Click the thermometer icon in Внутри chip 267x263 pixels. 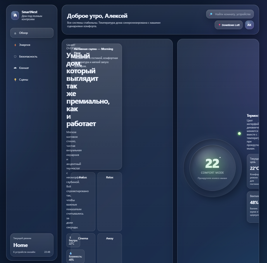point(70,238)
